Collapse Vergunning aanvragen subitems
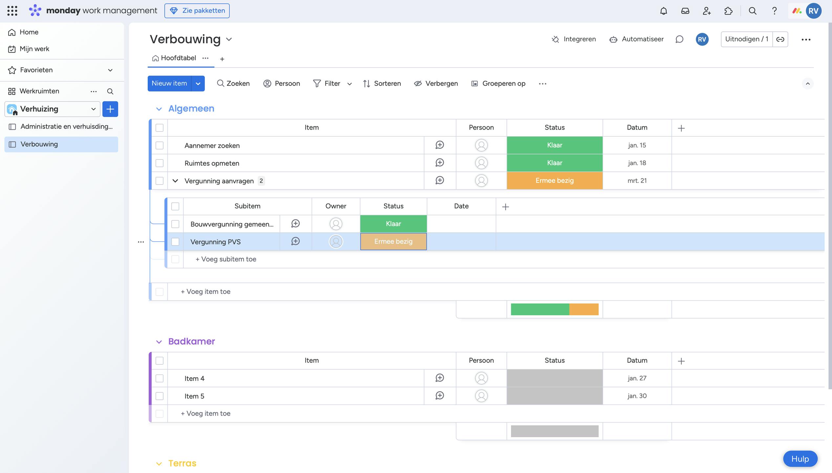The height and width of the screenshot is (473, 832). click(175, 181)
